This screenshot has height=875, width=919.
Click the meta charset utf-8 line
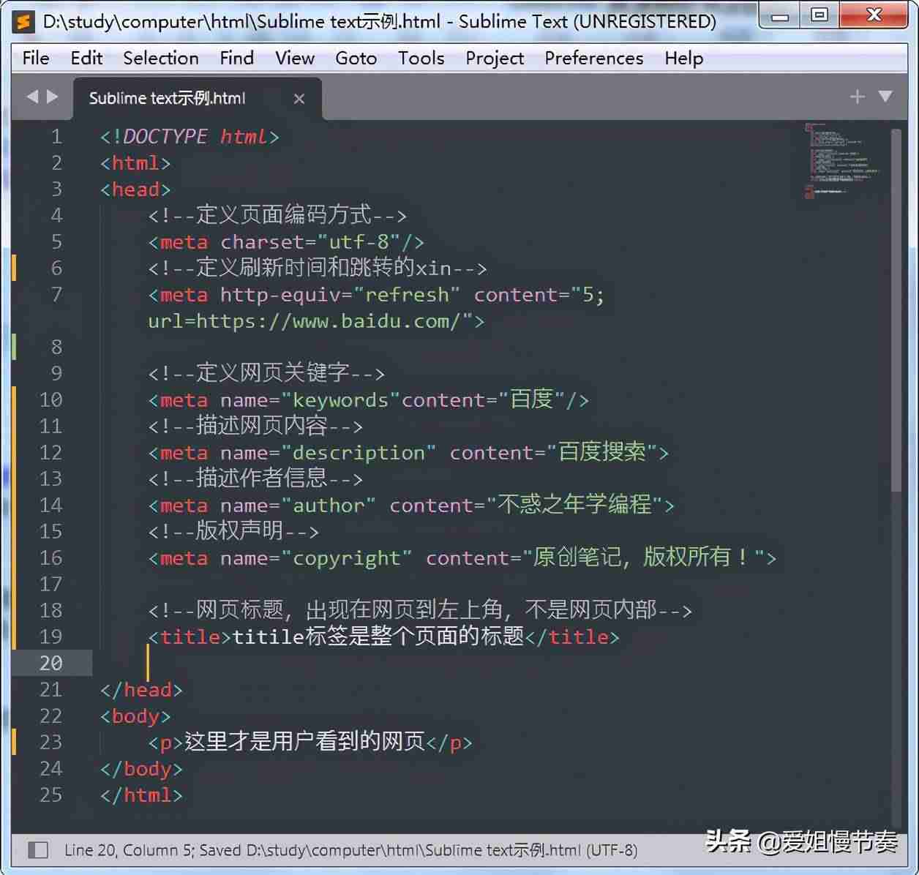pos(286,242)
